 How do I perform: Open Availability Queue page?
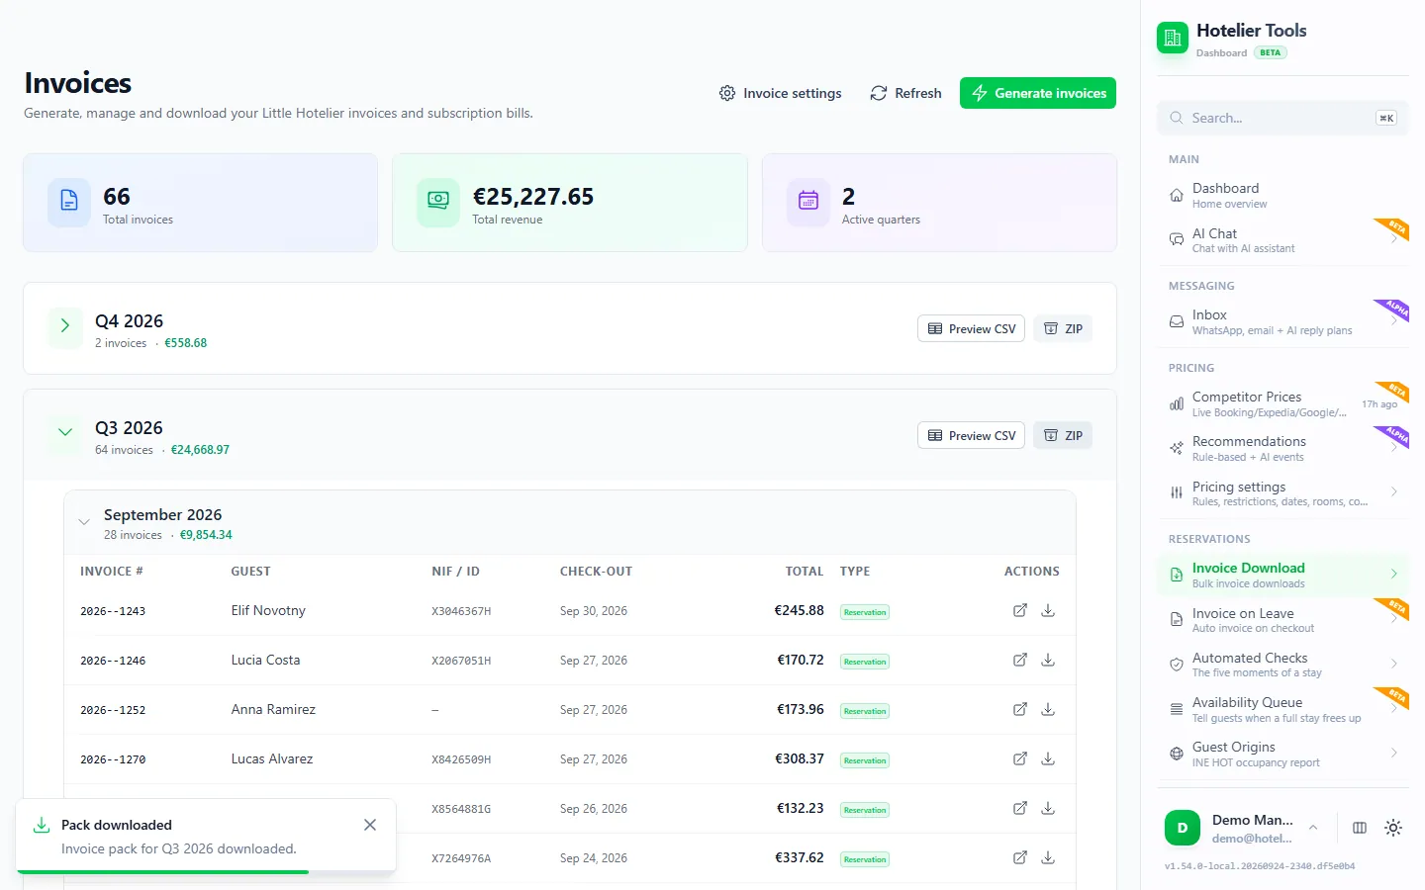click(x=1282, y=709)
